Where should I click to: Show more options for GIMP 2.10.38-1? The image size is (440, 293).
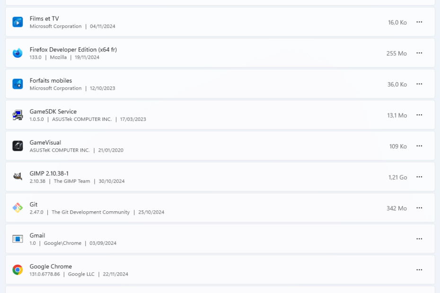[419, 177]
